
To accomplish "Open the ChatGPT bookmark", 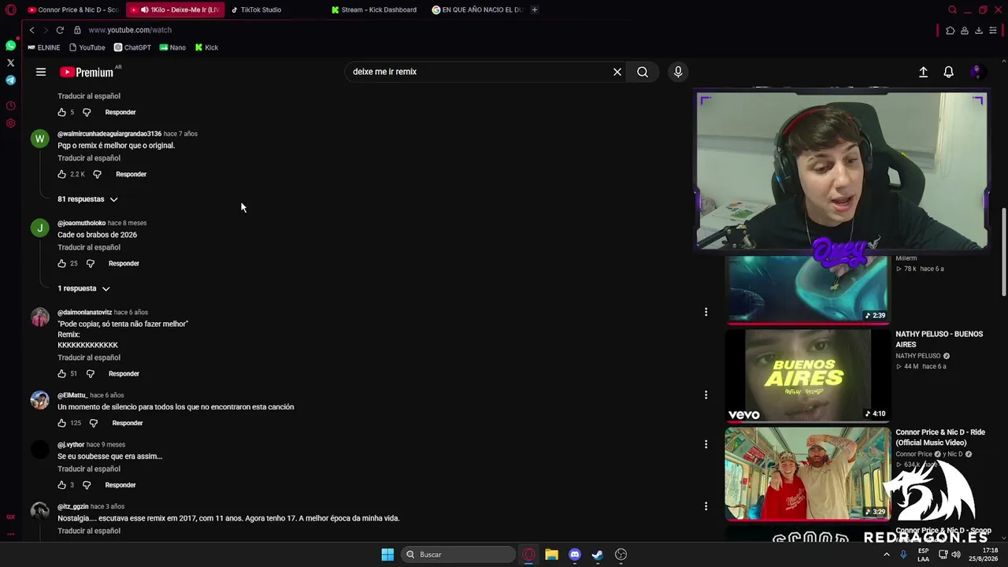I will (132, 47).
